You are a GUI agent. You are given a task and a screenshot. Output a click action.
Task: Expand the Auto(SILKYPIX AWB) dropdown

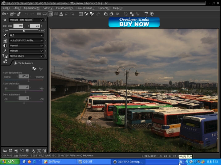[x=26, y=40]
